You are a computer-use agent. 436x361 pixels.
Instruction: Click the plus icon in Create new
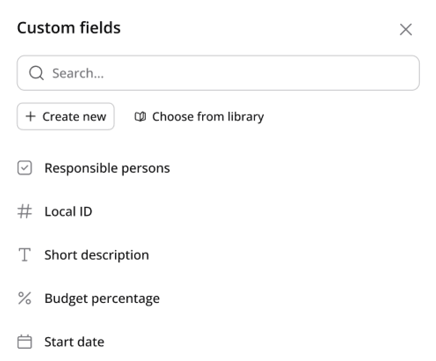[30, 116]
